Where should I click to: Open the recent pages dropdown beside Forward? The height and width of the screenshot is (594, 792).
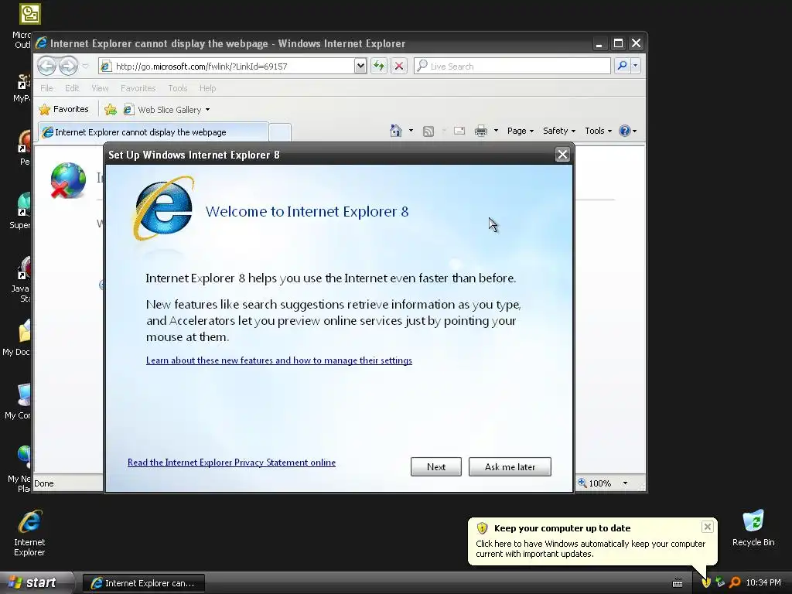85,67
